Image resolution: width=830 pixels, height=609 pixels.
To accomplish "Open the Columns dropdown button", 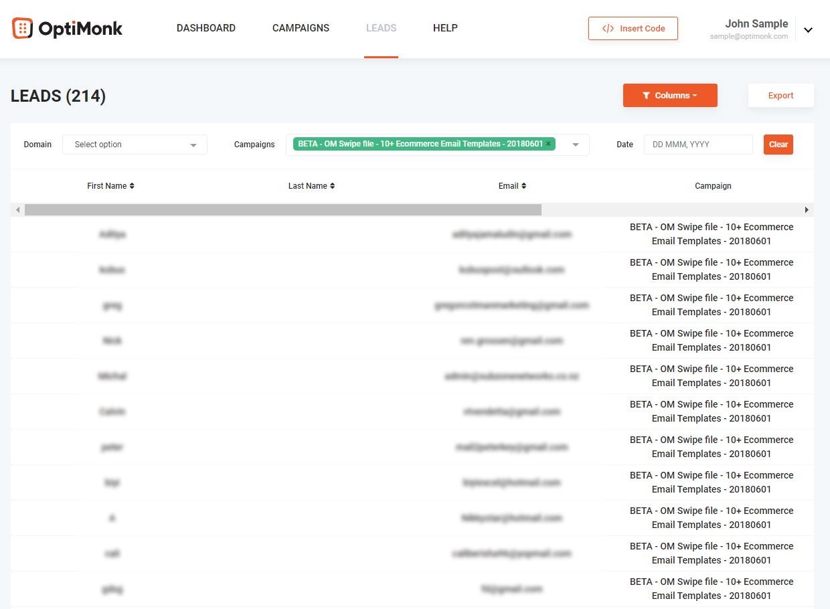I will [x=669, y=96].
